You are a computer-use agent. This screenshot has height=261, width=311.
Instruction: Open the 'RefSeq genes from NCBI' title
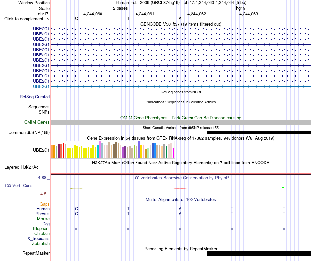(181, 92)
